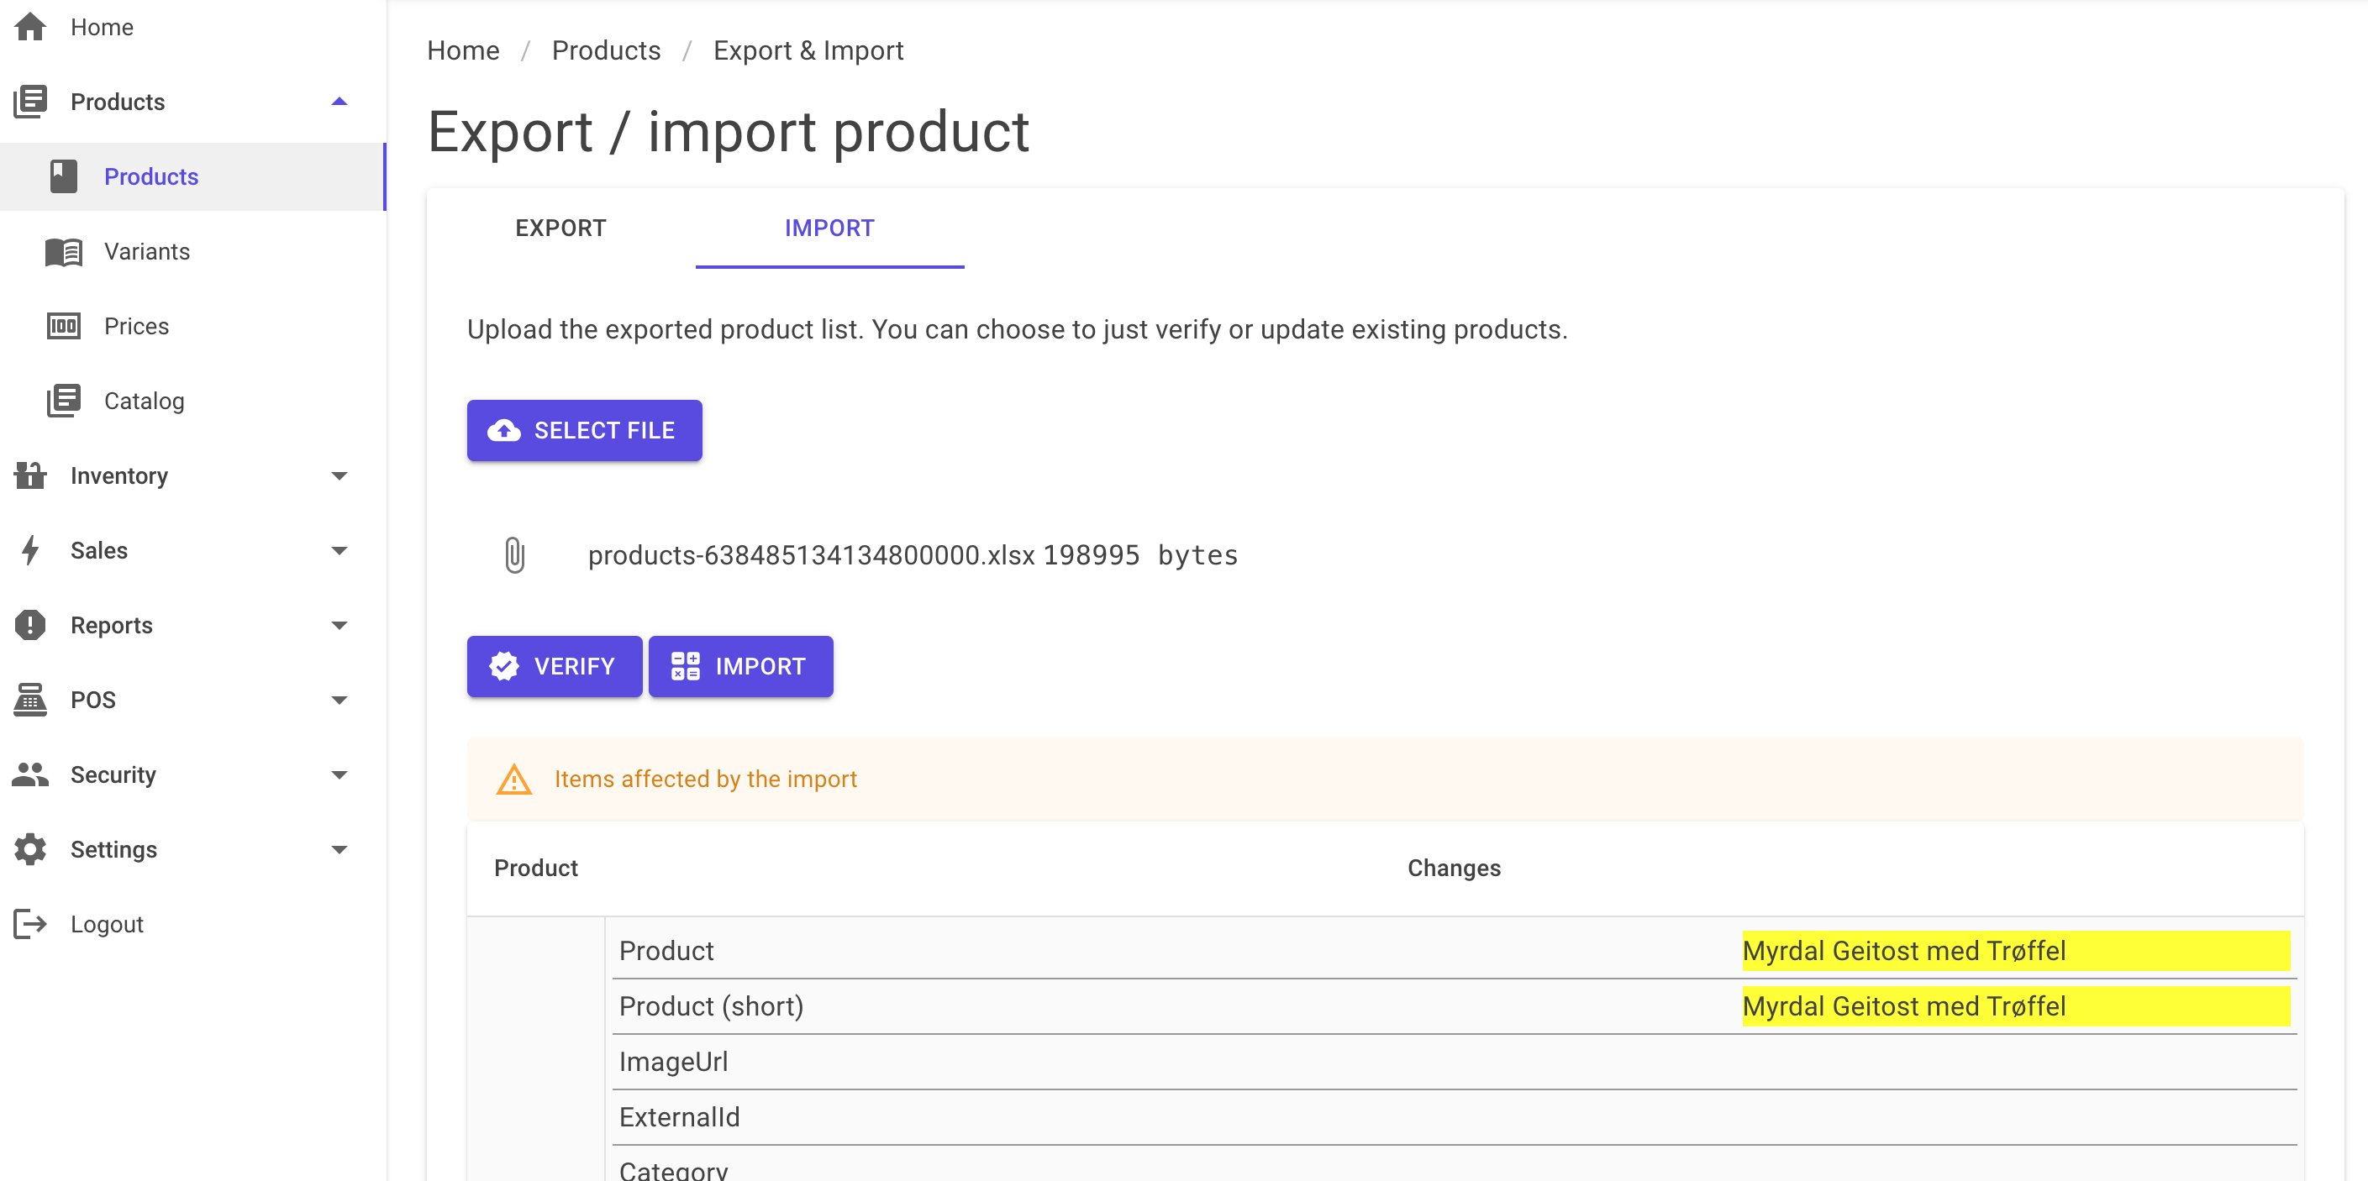Click the Product (short) row label
Image resolution: width=2368 pixels, height=1181 pixels.
[712, 1006]
